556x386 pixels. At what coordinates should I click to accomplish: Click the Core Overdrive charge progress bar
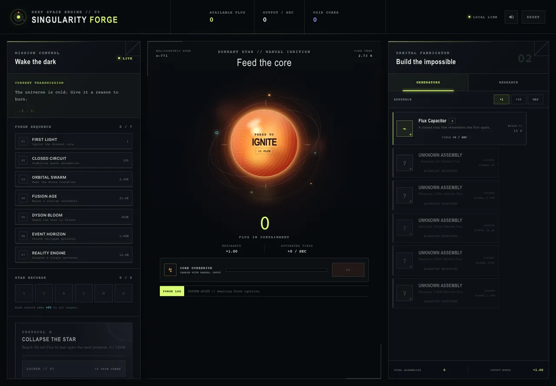pos(276,270)
